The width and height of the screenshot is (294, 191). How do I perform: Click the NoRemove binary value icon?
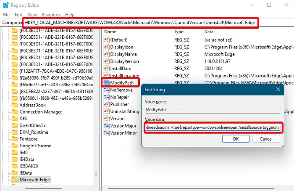106,90
